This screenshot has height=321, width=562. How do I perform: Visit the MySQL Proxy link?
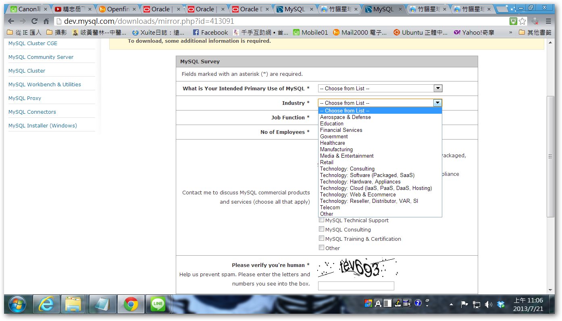(x=25, y=98)
